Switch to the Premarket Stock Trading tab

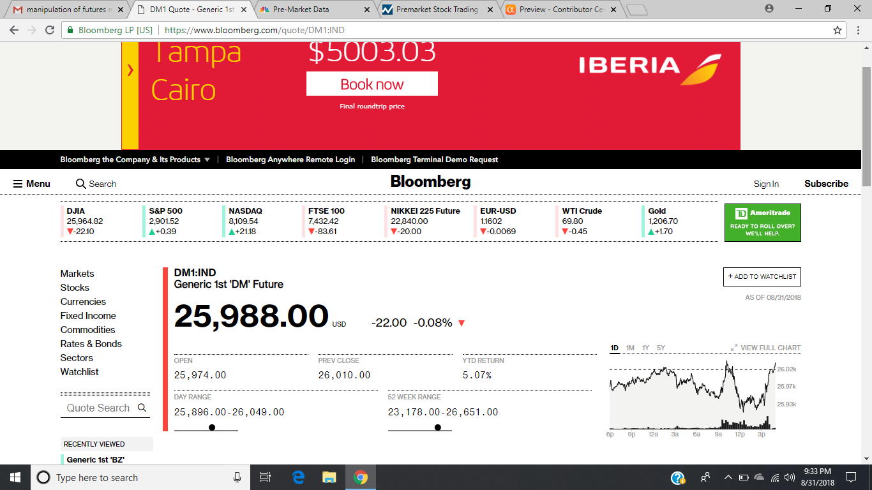point(437,10)
